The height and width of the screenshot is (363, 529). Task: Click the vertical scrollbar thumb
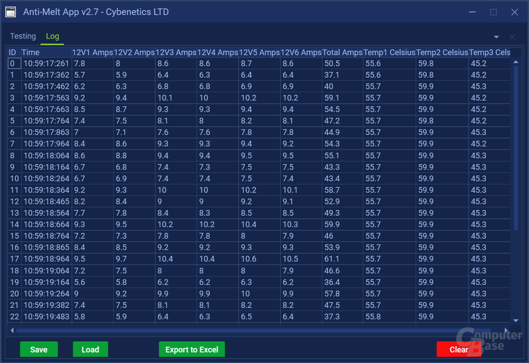click(x=516, y=148)
